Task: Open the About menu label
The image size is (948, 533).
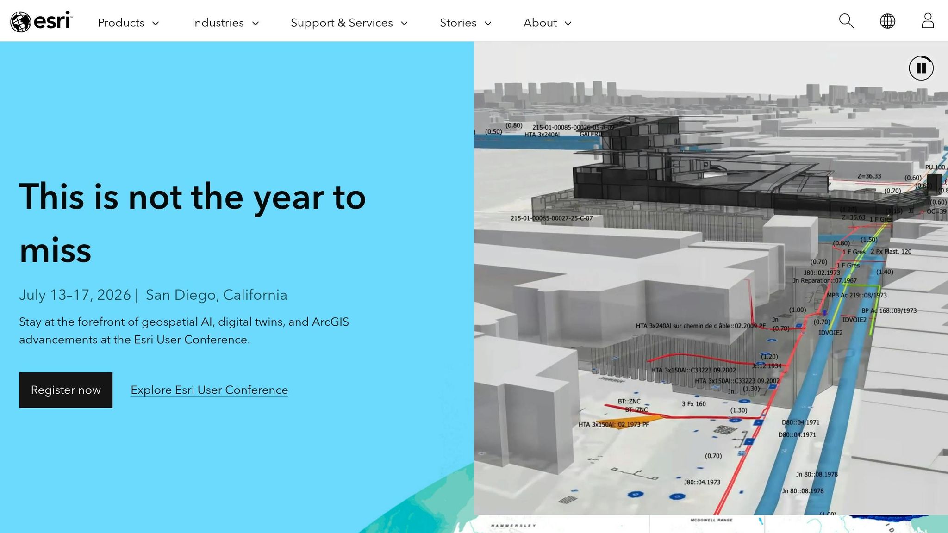Action: pyautogui.click(x=540, y=23)
